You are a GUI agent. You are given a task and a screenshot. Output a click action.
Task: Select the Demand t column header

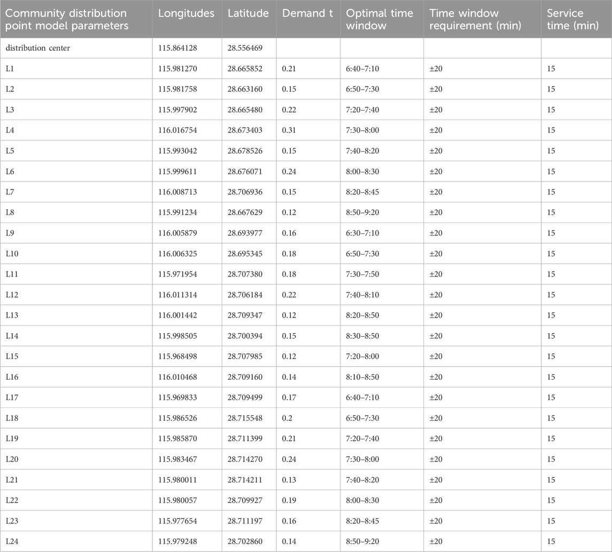(x=307, y=13)
